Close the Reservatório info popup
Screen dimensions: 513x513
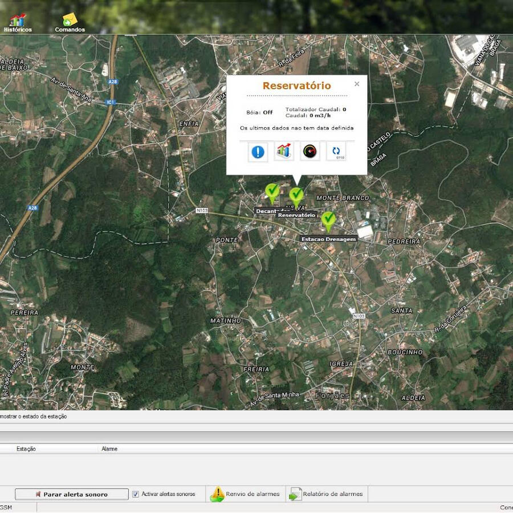tap(357, 84)
